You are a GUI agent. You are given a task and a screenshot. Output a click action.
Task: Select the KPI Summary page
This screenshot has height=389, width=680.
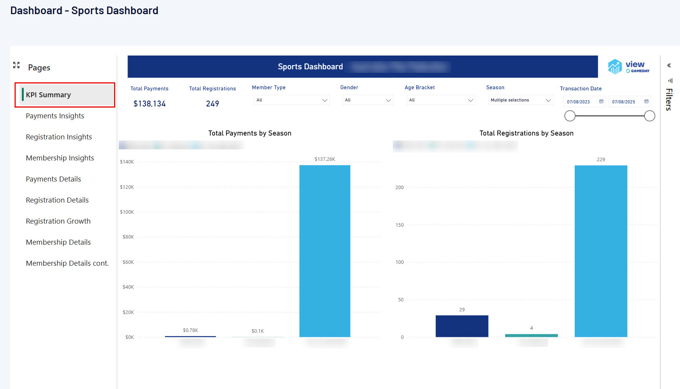pyautogui.click(x=49, y=95)
